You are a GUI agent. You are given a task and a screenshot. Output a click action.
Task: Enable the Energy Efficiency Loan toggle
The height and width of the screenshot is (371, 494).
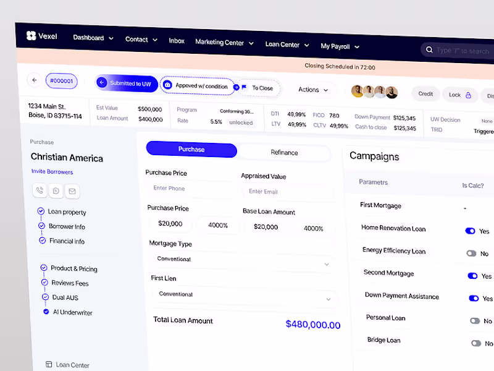pos(471,253)
